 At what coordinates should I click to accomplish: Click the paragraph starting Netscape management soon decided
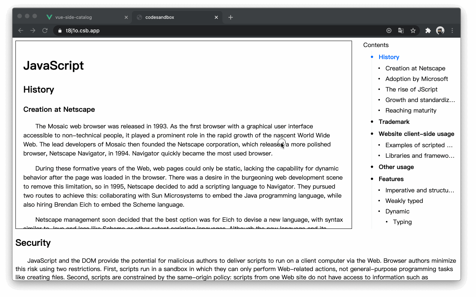[x=183, y=222]
